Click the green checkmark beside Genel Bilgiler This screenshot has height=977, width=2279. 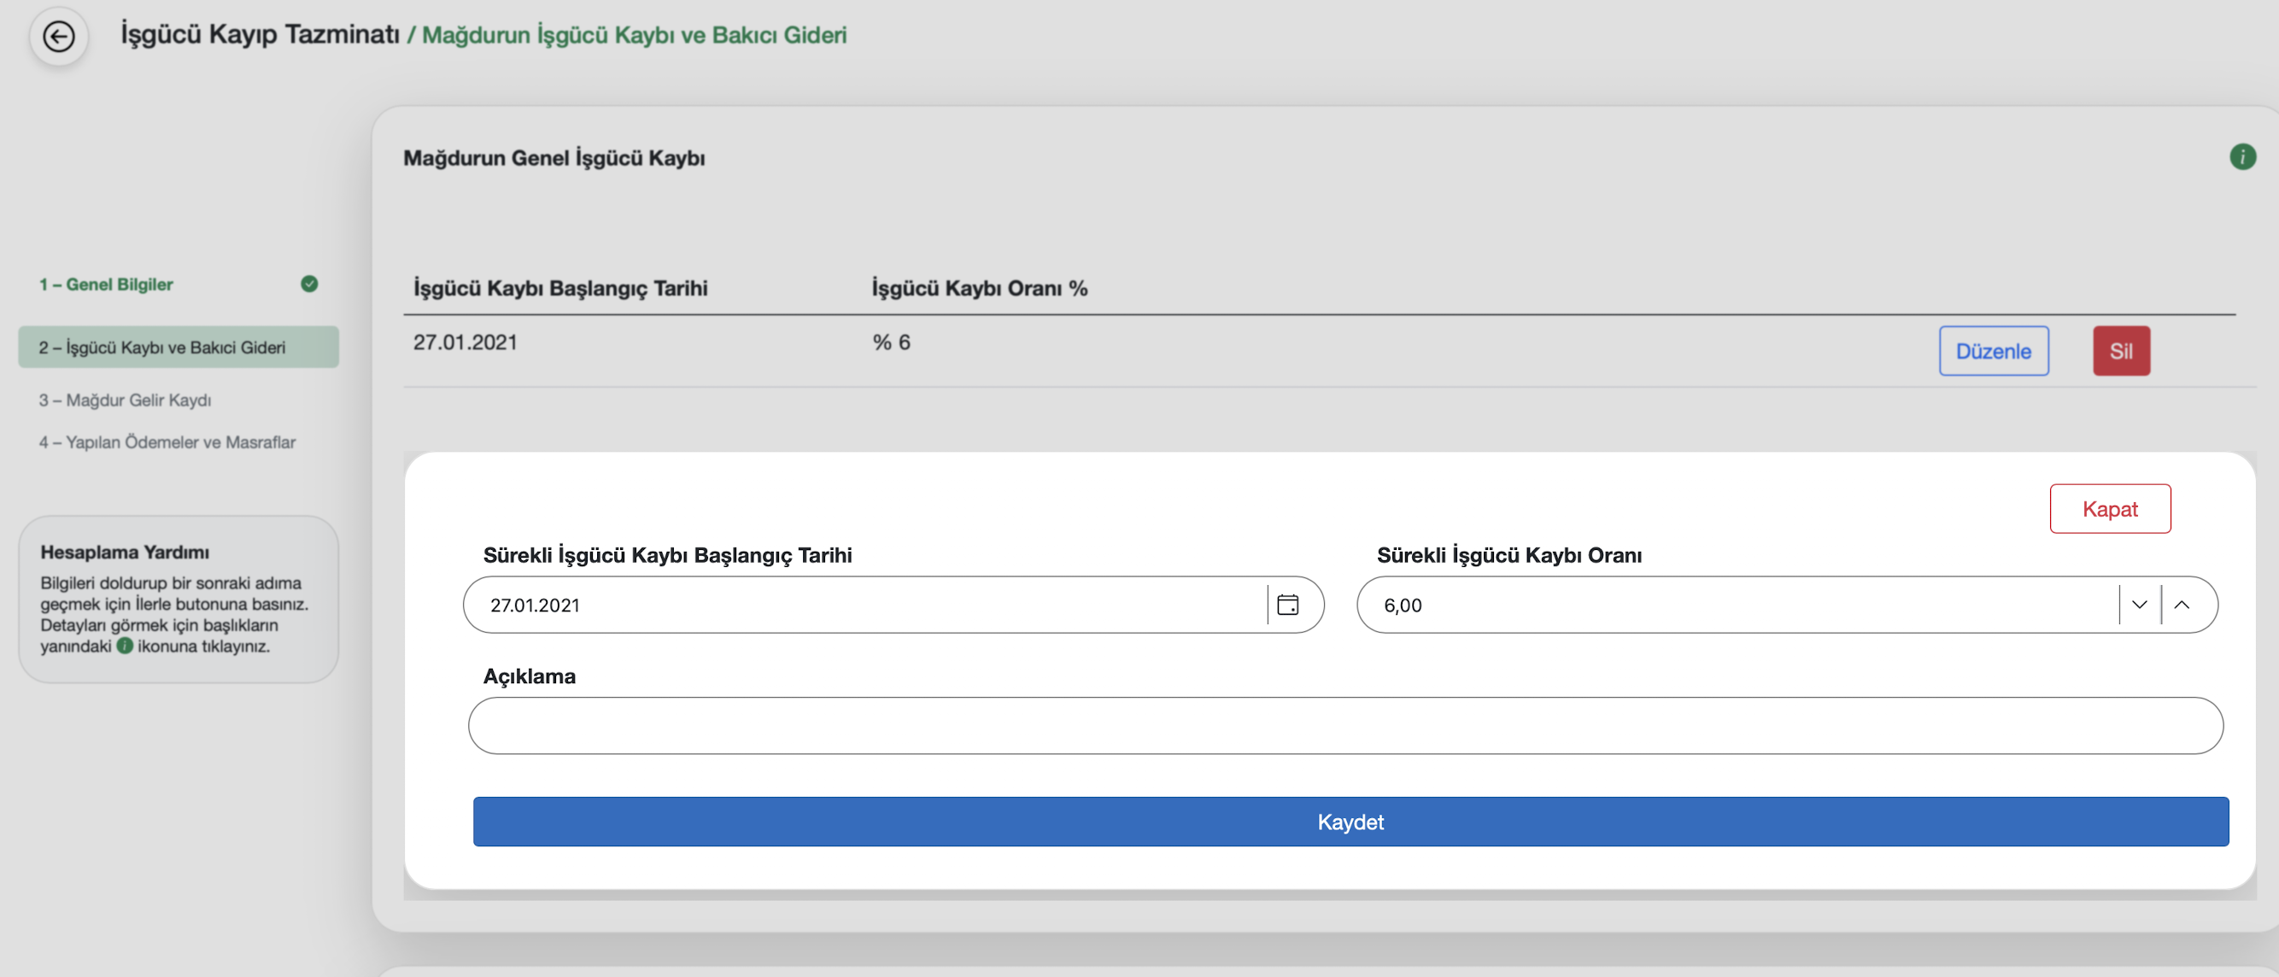click(x=308, y=284)
